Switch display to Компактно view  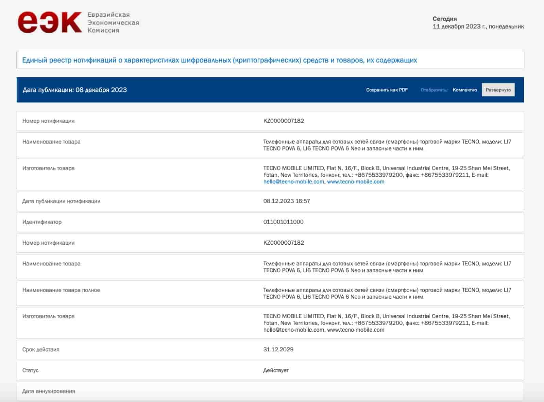pyautogui.click(x=464, y=90)
